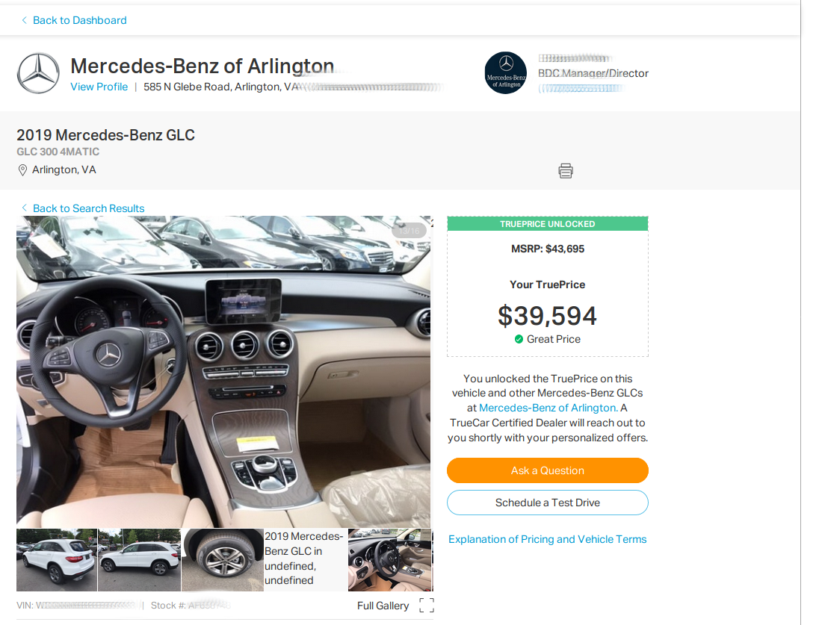Viewport: 822px width, 625px height.
Task: Click the green checkmark beside Great Price
Action: pyautogui.click(x=519, y=339)
